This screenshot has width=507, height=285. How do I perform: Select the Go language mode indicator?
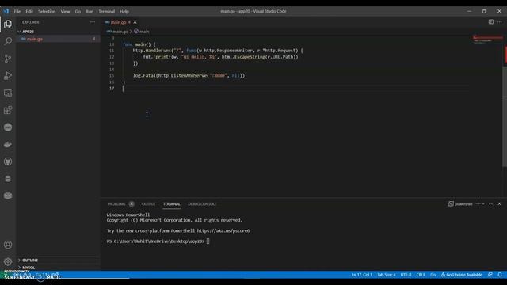[433, 275]
